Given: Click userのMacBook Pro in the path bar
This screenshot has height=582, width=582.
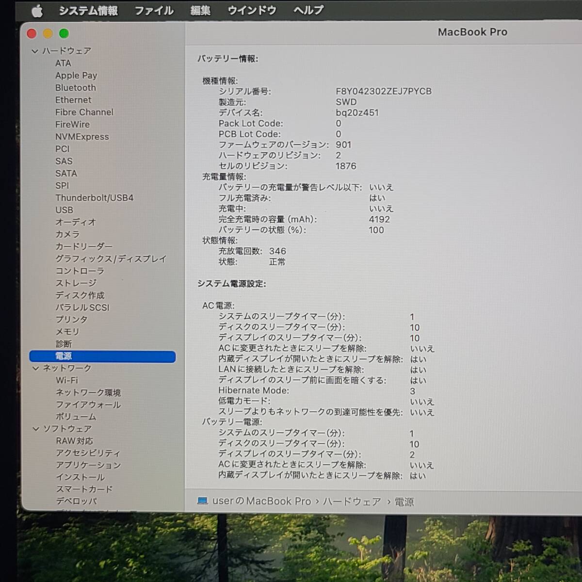Looking at the screenshot, I should [x=262, y=501].
